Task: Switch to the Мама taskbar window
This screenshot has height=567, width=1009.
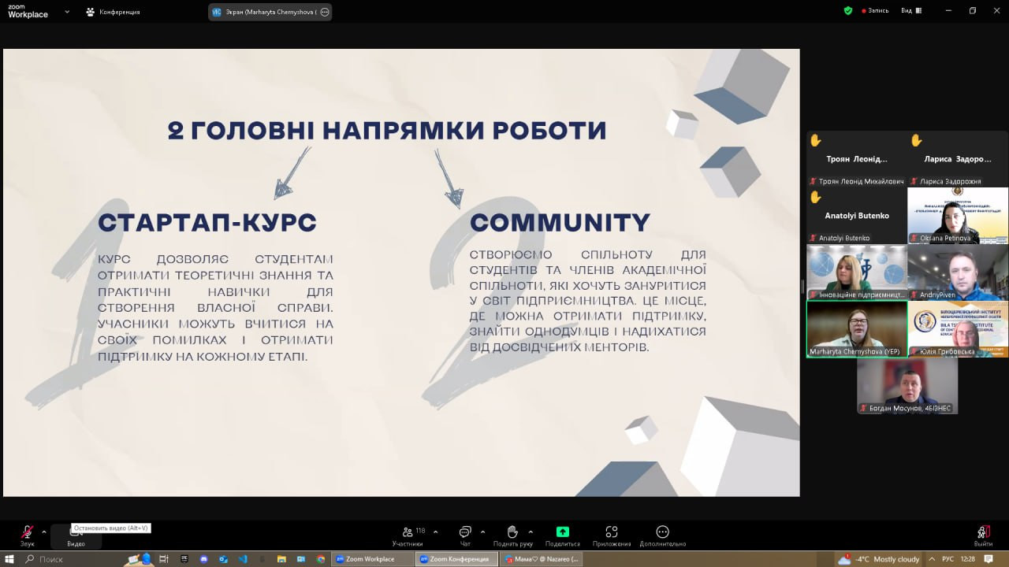Action: tap(541, 559)
